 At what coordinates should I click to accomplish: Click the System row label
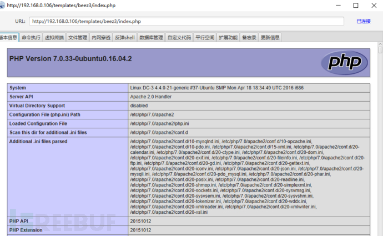point(18,88)
